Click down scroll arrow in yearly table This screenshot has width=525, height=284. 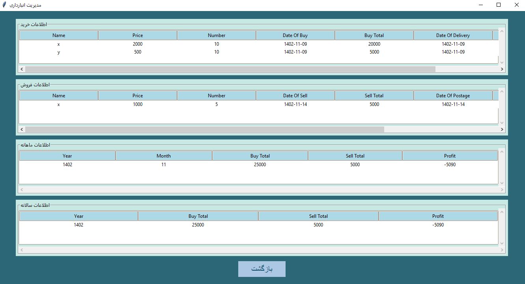(502, 243)
